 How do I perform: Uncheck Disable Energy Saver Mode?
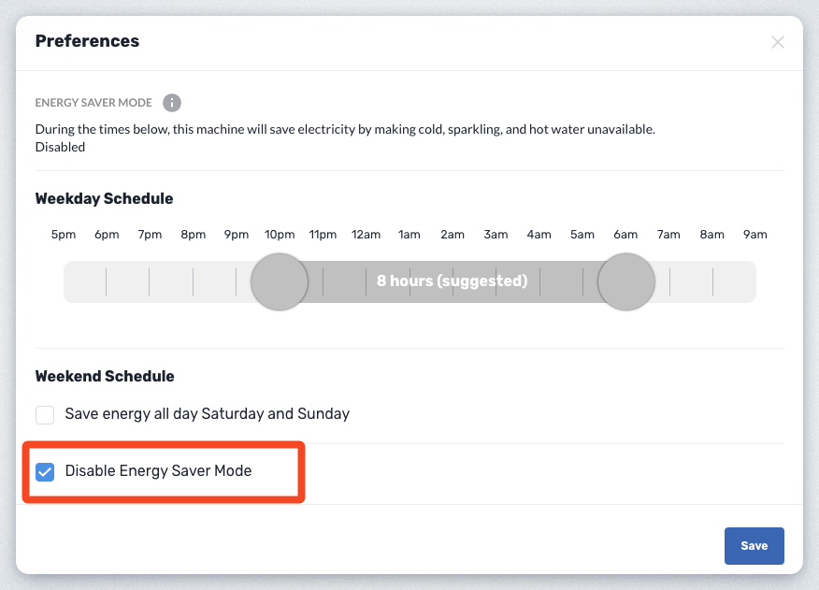point(45,471)
